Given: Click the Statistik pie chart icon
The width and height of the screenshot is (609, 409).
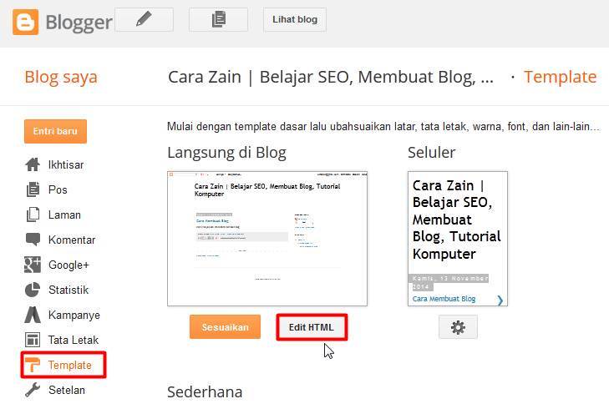Looking at the screenshot, I should 33,290.
